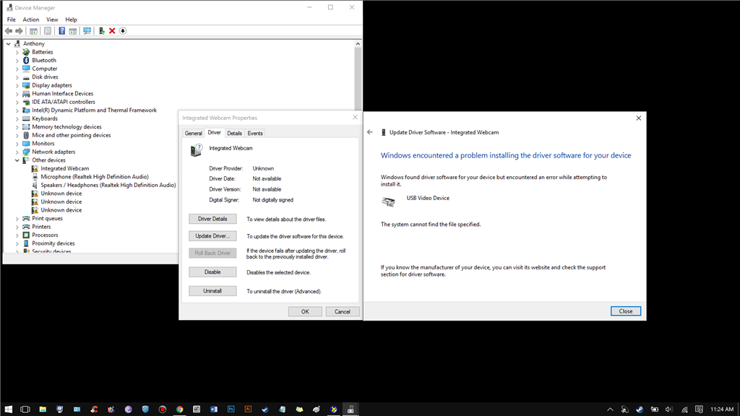Switch to the Details tab
Image resolution: width=740 pixels, height=416 pixels.
pyautogui.click(x=234, y=134)
